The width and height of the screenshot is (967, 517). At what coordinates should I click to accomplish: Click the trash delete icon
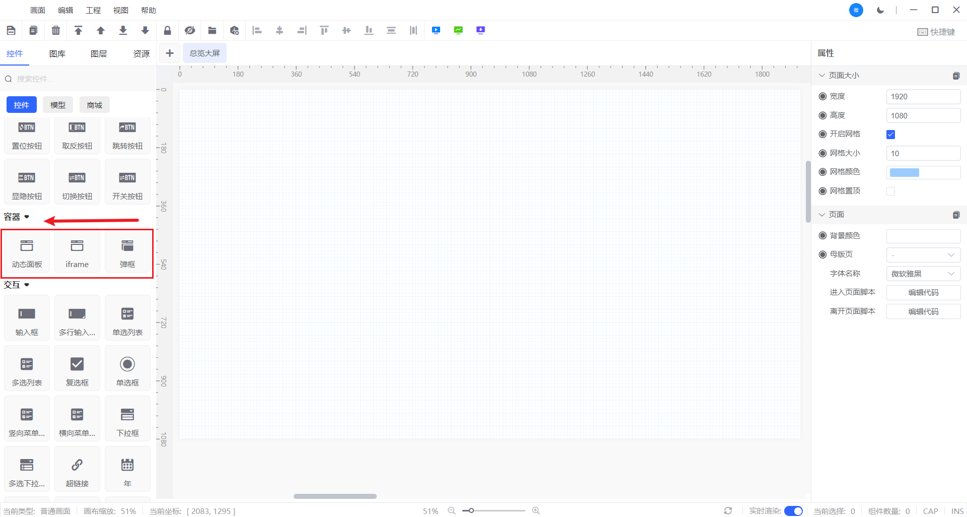point(56,30)
